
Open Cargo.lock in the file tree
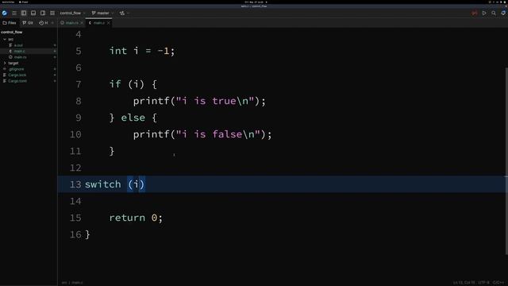click(17, 75)
